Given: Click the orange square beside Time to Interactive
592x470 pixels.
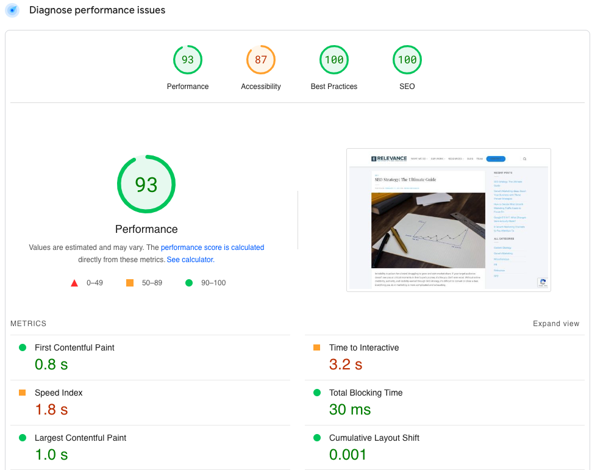Looking at the screenshot, I should pos(316,347).
